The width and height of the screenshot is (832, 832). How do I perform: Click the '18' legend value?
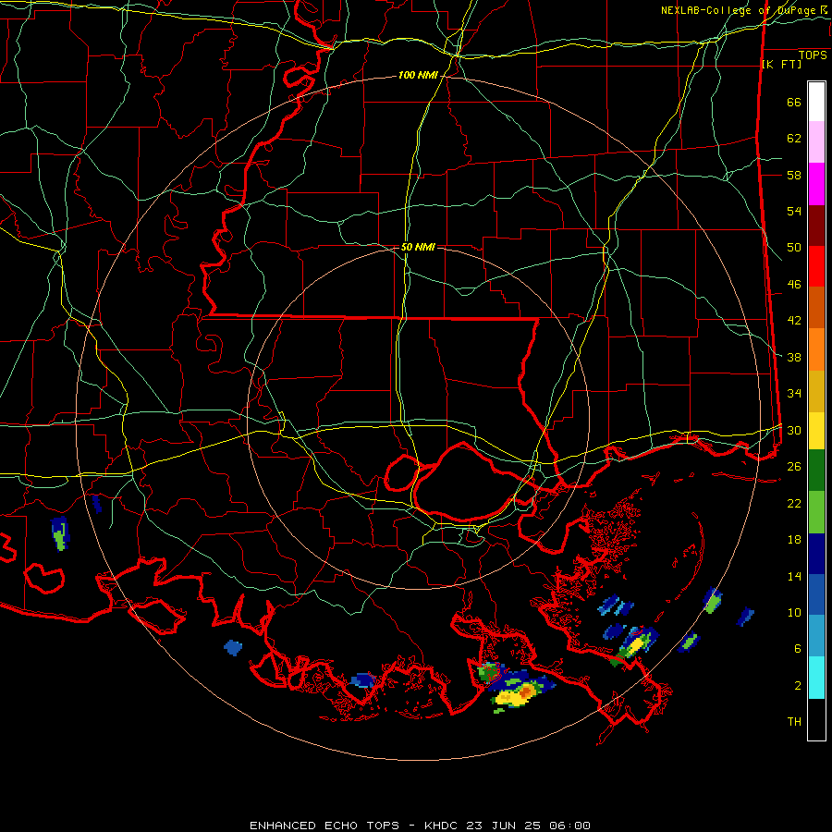tap(794, 540)
